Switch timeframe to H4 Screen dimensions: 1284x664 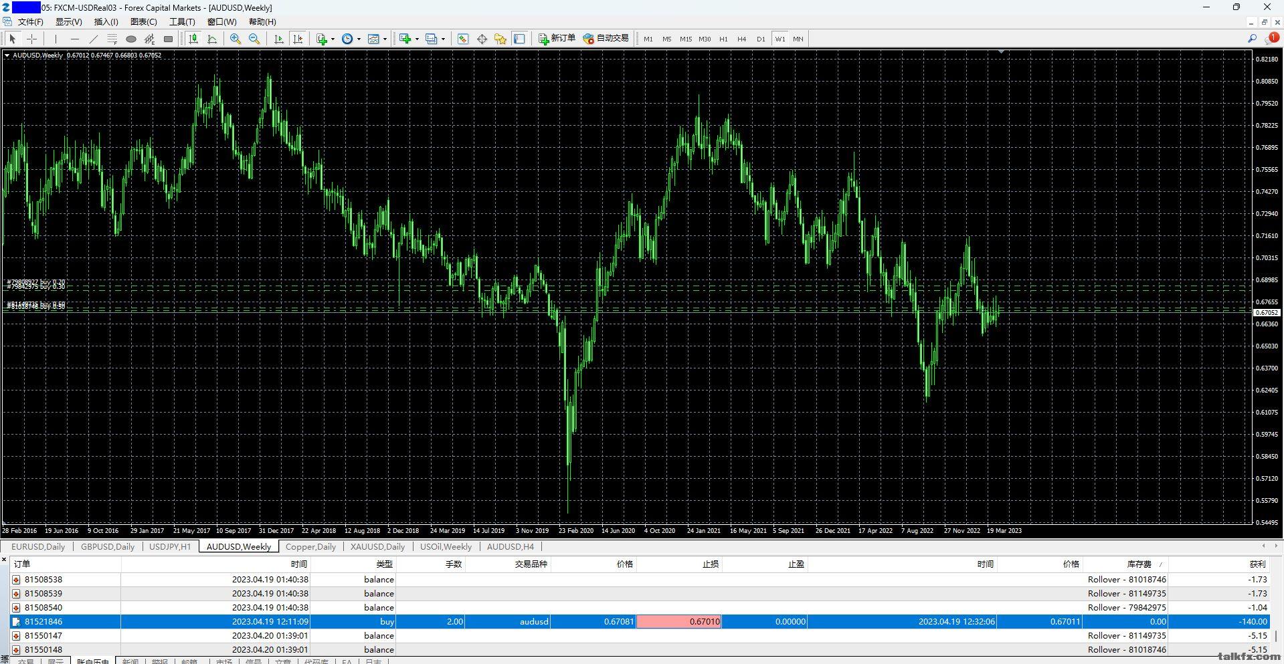click(x=742, y=39)
